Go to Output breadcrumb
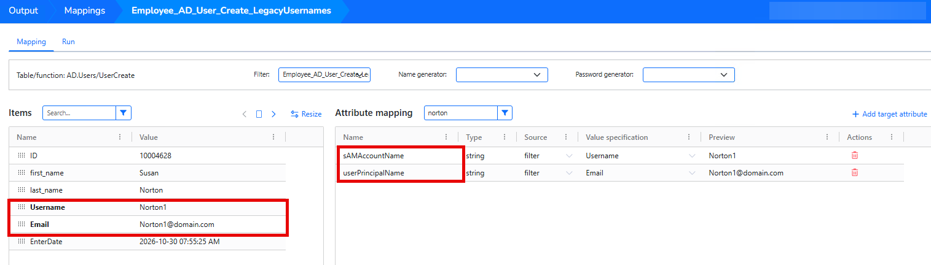Screen dimensions: 931x265 (23, 11)
